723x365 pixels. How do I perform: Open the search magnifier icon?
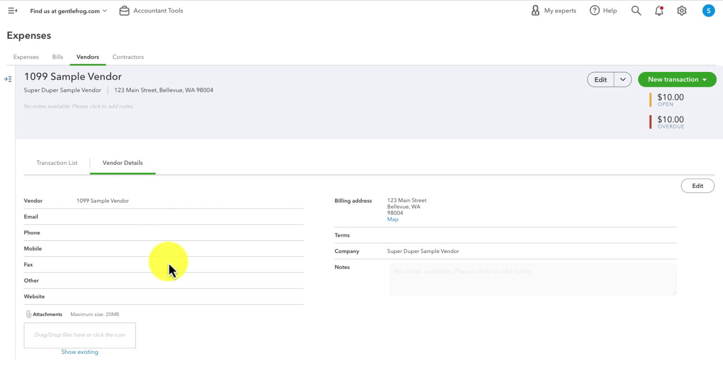(x=636, y=10)
